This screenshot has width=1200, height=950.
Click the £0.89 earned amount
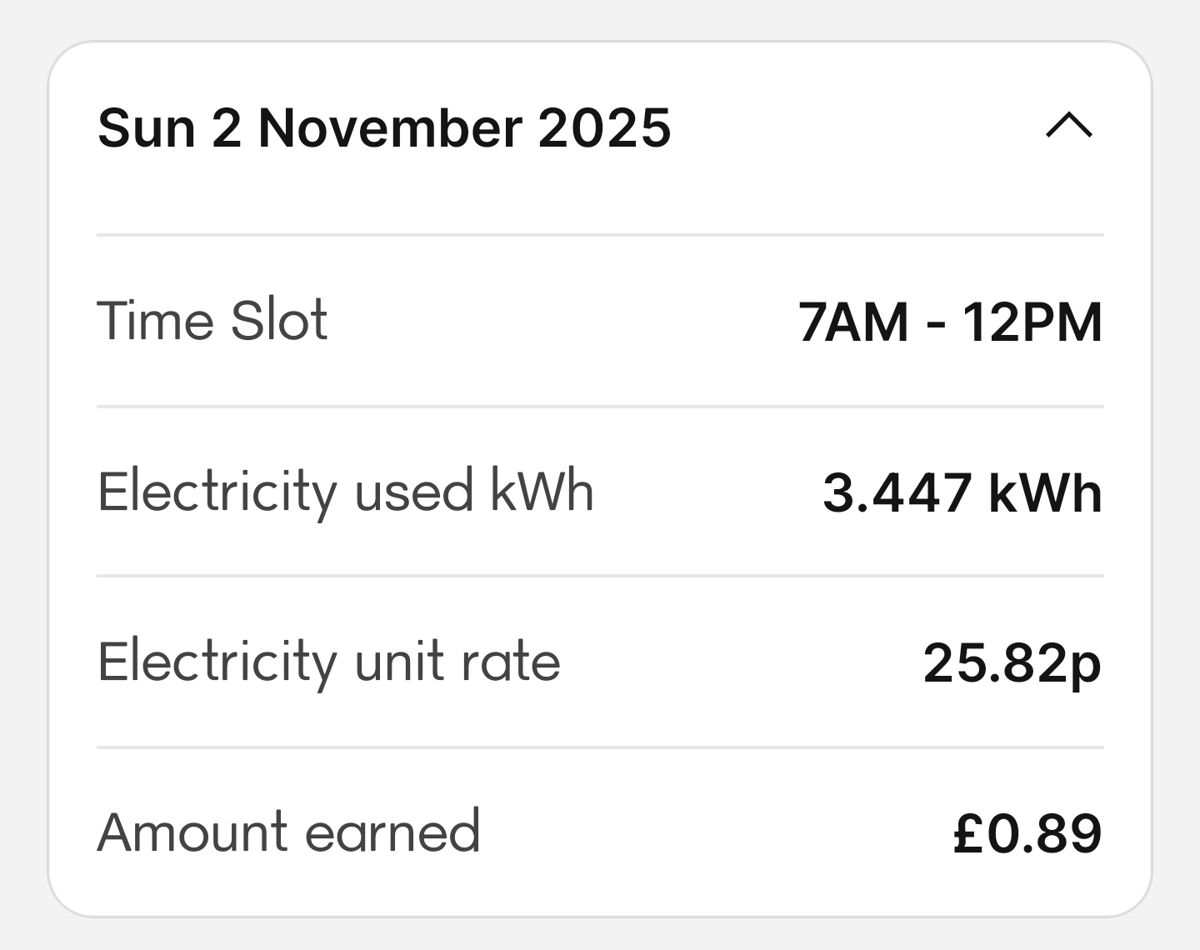[x=1027, y=833]
